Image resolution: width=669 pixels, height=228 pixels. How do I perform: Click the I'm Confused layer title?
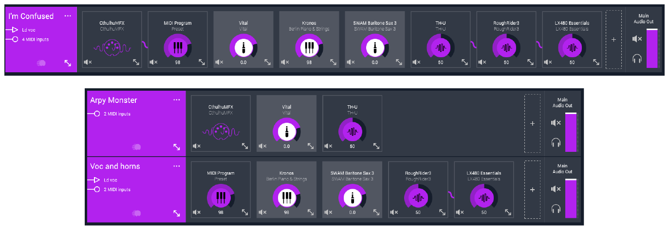pyautogui.click(x=31, y=16)
